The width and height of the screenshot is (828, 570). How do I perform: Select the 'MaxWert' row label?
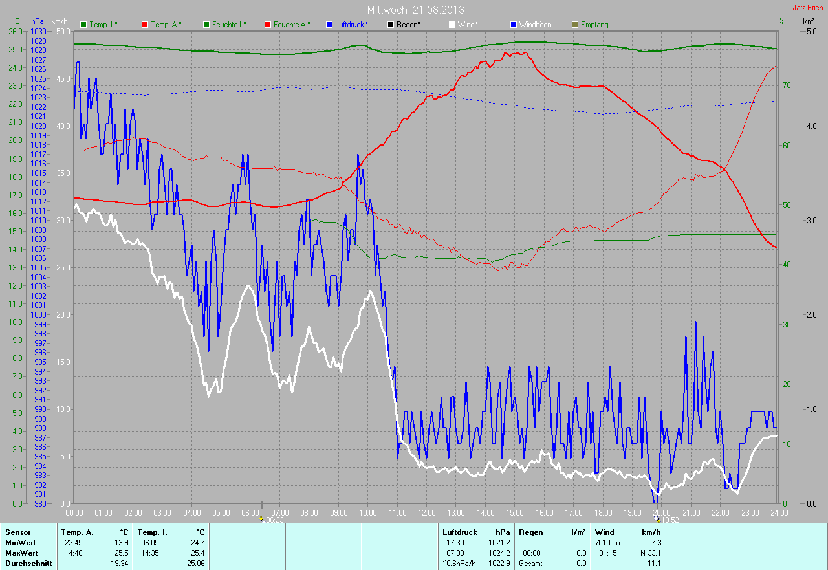(x=21, y=553)
